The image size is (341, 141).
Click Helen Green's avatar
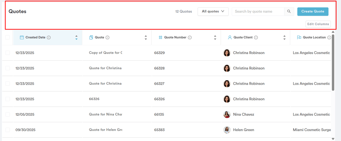(227, 130)
